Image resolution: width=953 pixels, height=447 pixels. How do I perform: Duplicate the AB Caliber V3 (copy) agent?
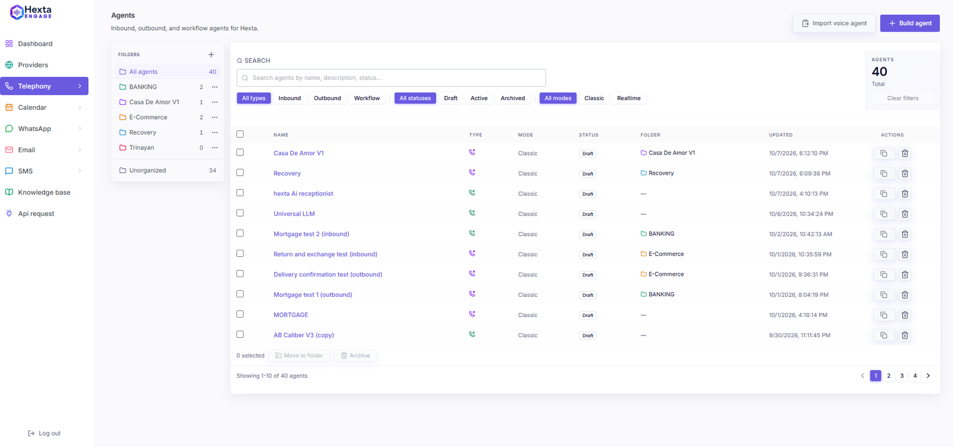click(x=884, y=336)
